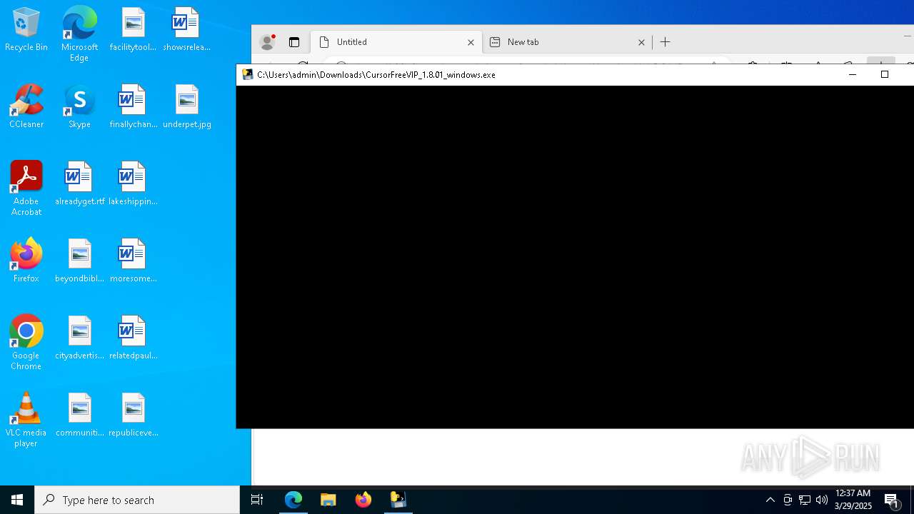This screenshot has height=514, width=914.
Task: Close the New tab in Edge
Action: (x=641, y=42)
